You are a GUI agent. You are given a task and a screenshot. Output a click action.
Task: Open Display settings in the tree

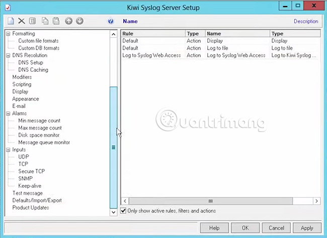(x=20, y=91)
